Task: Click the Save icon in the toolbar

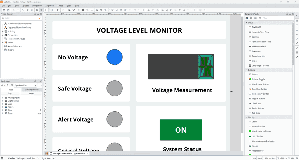Action: pyautogui.click(x=4, y=10)
